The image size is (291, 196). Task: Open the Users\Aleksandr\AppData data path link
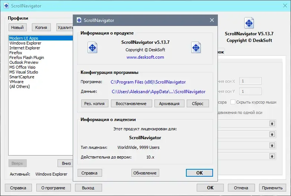click(158, 91)
